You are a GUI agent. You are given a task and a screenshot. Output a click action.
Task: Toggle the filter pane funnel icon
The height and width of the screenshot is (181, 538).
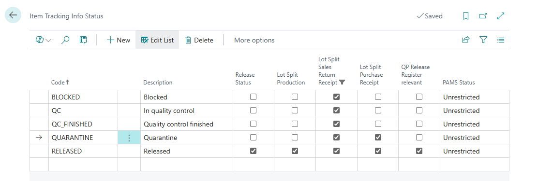[483, 40]
